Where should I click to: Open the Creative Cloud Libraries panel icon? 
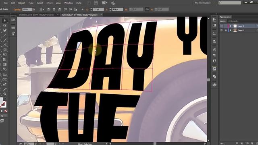(214, 85)
